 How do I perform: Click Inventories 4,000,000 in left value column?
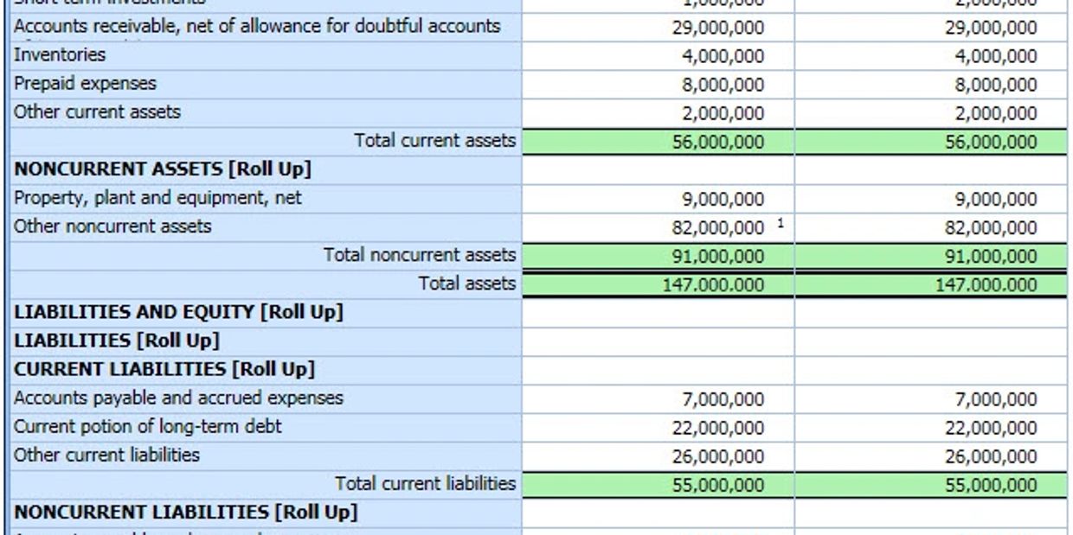click(658, 56)
